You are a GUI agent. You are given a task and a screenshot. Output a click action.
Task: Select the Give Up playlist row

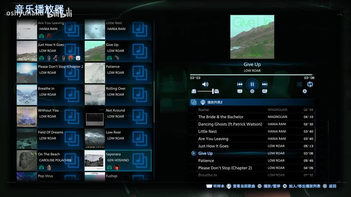252,153
